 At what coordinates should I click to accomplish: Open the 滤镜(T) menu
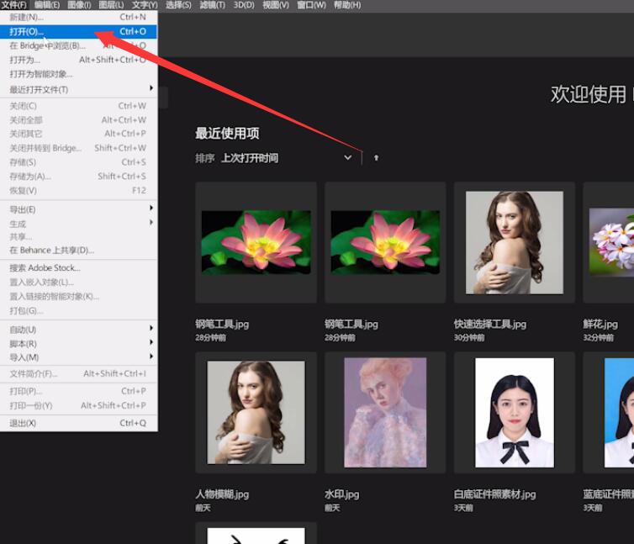coord(212,5)
